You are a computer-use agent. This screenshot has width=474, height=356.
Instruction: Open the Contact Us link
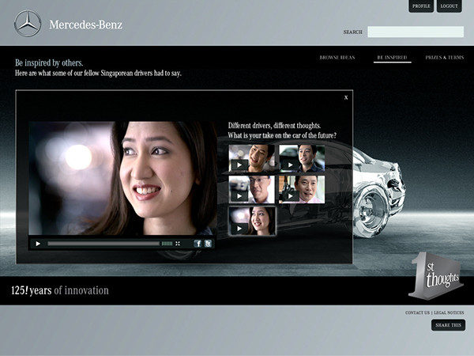click(417, 312)
